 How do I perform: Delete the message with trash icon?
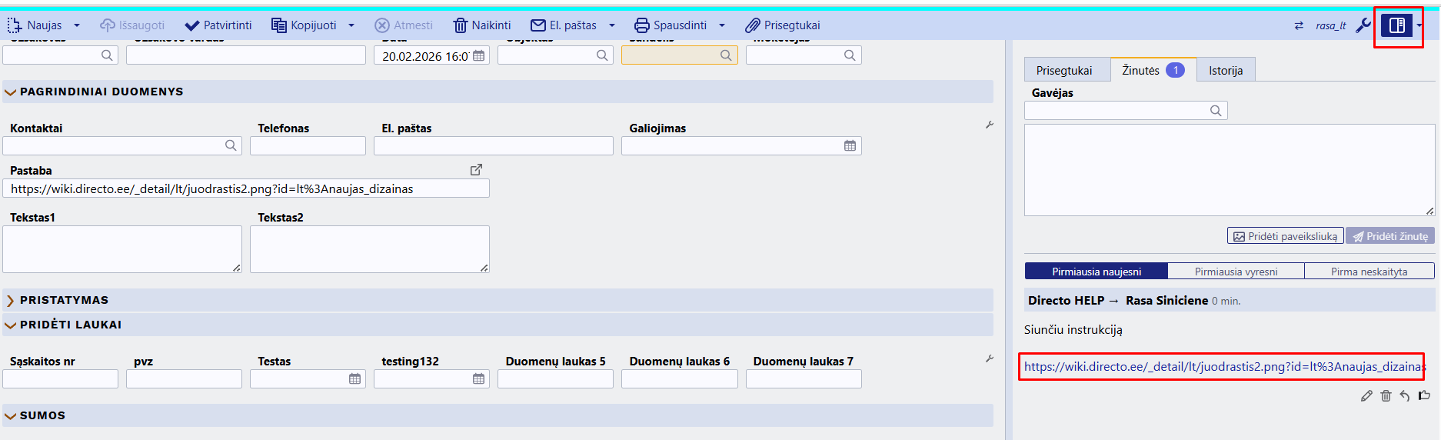1386,395
